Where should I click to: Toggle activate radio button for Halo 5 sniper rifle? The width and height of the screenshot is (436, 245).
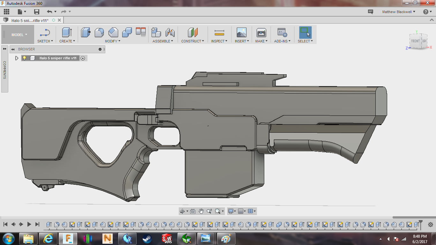[83, 58]
